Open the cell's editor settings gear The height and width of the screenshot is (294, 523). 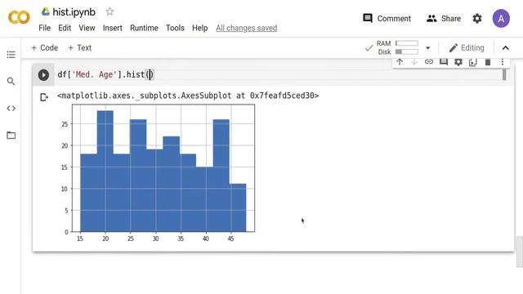pos(458,62)
